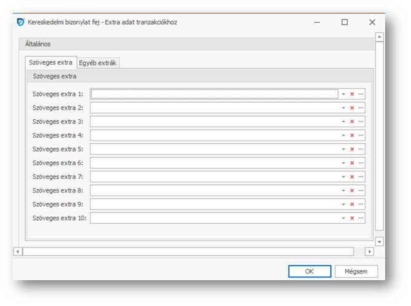
Task: Click inside the Szöveges extra 2 input field
Action: [214, 108]
